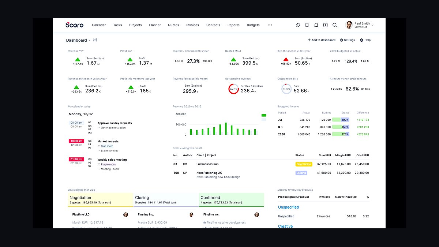Open the time tracker stopwatch icon
439x247 pixels.
click(x=298, y=25)
